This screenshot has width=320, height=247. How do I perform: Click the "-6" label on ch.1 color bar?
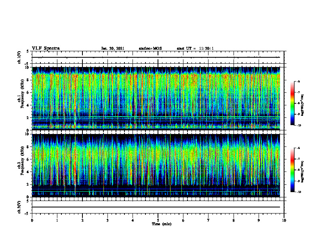298,81
